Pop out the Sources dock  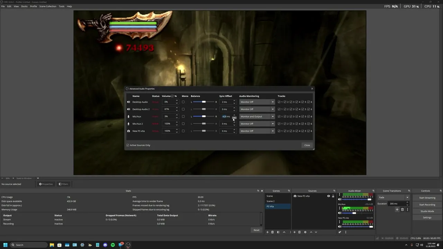[x=334, y=191]
